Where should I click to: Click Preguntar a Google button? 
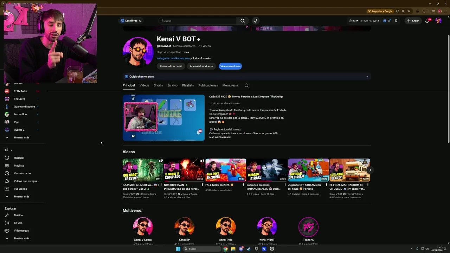[380, 11]
